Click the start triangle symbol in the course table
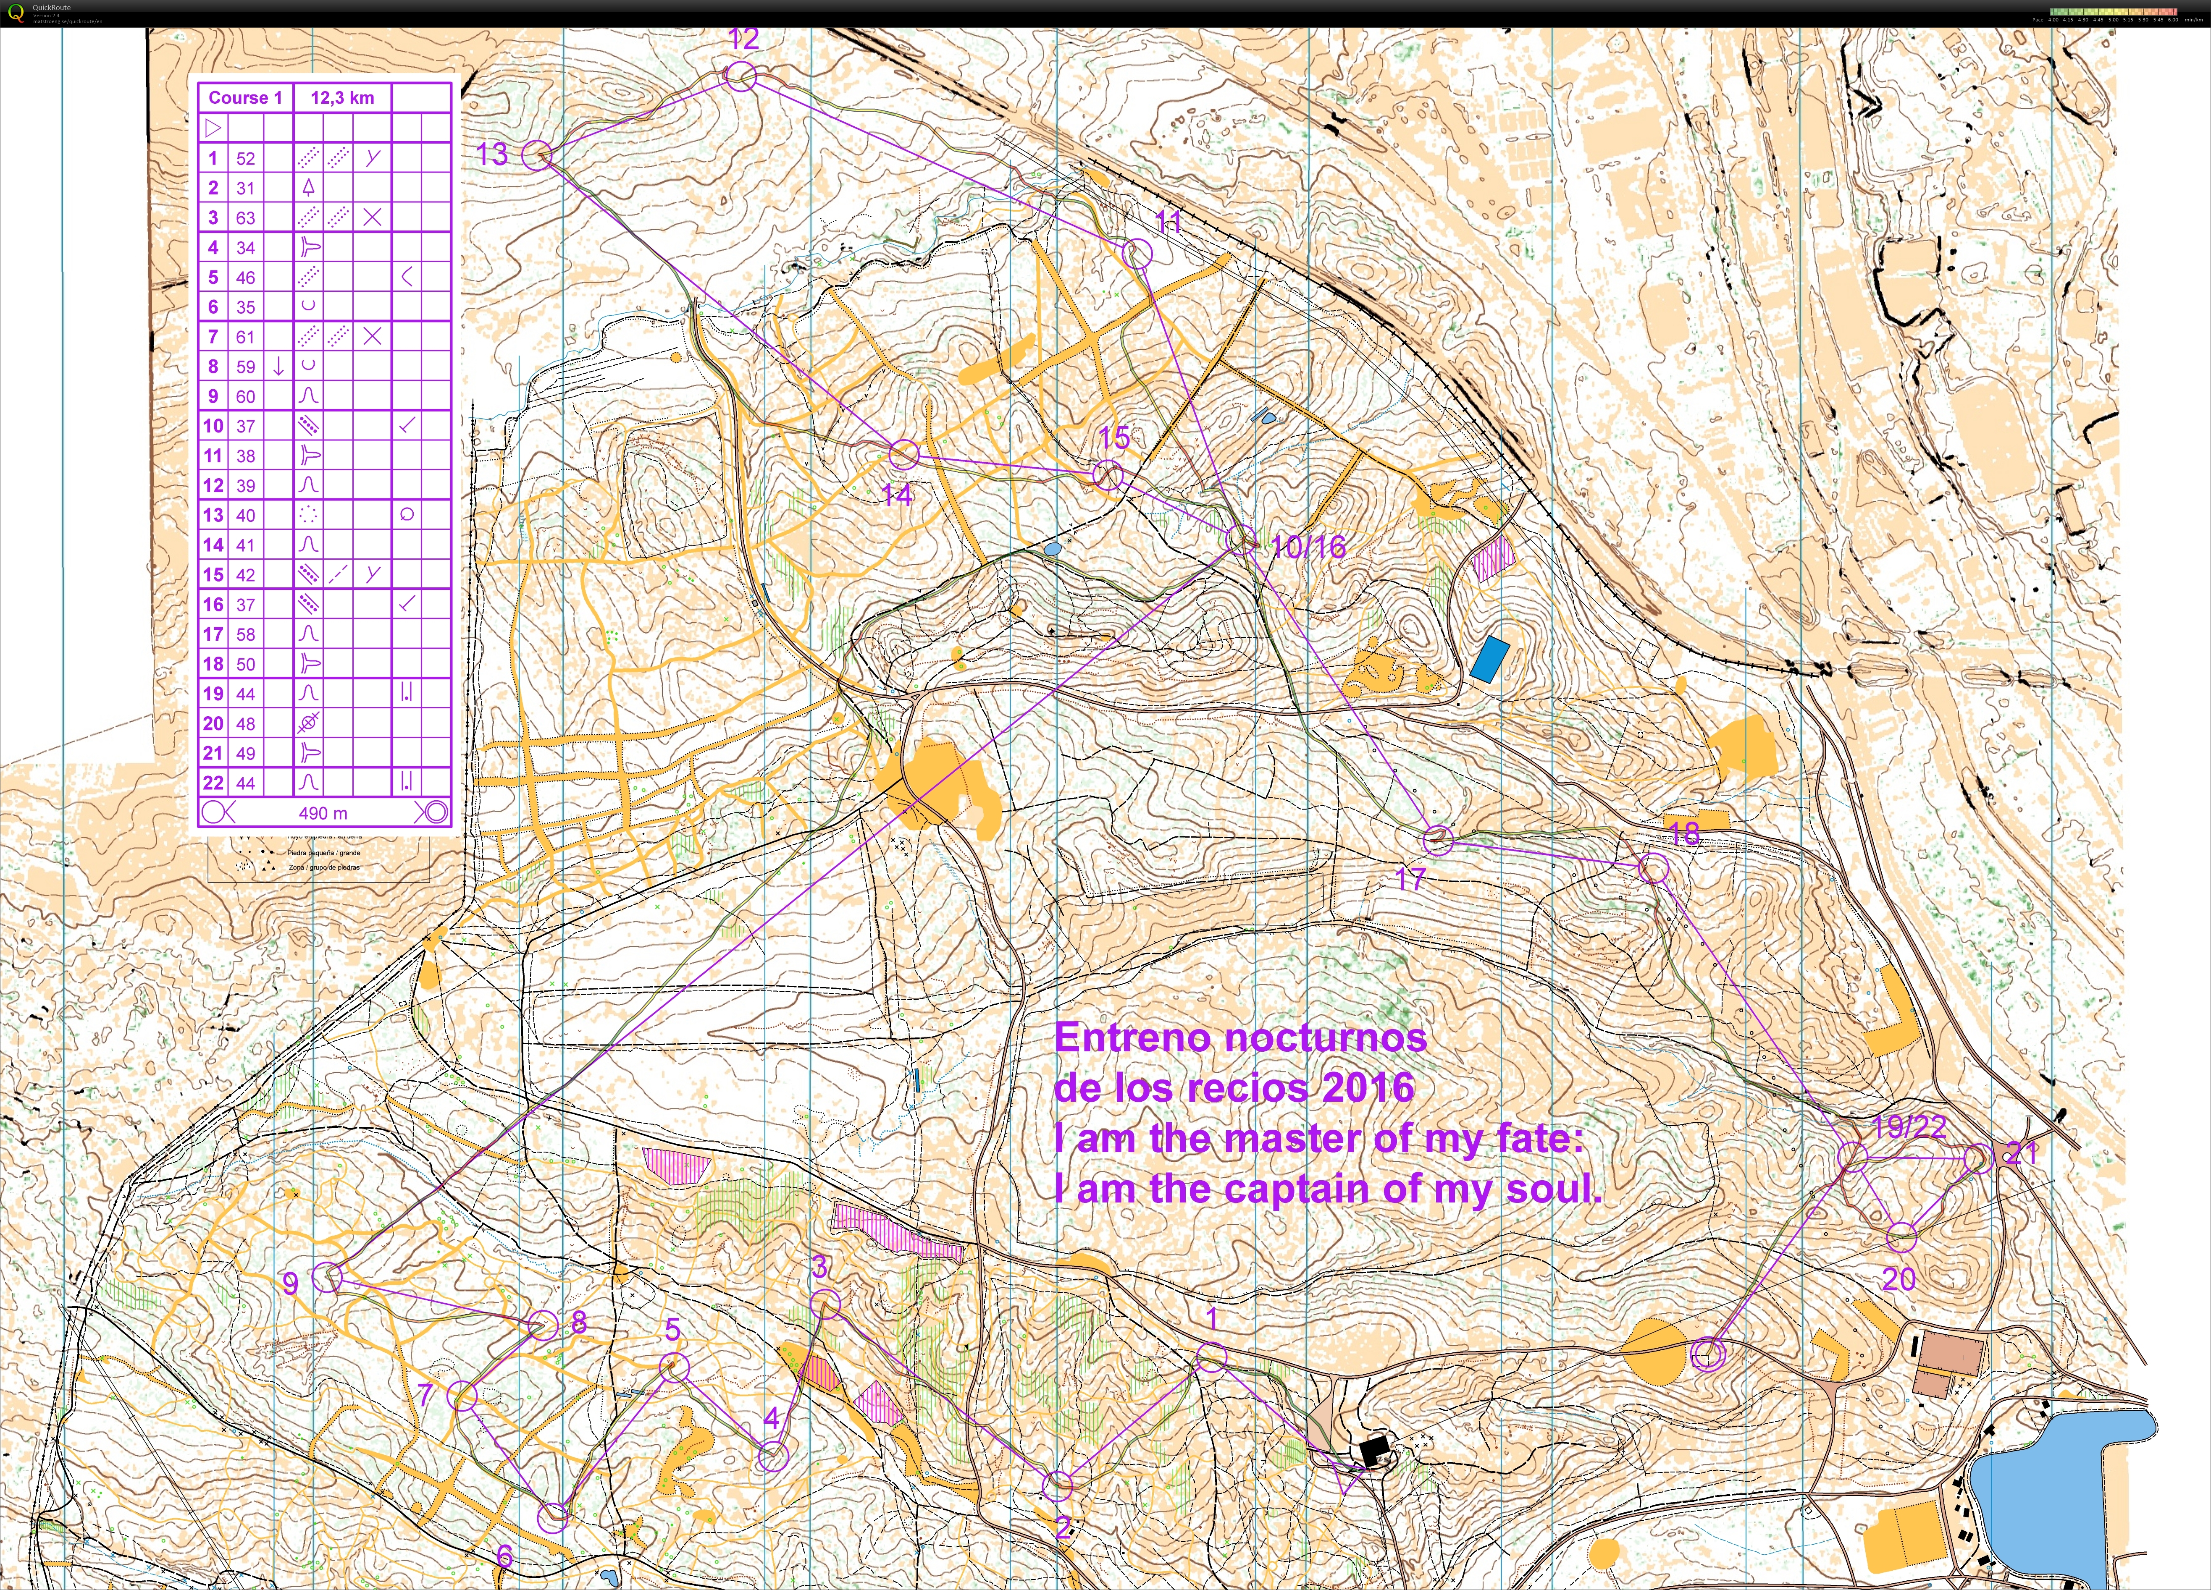The image size is (2211, 1590). coord(213,128)
